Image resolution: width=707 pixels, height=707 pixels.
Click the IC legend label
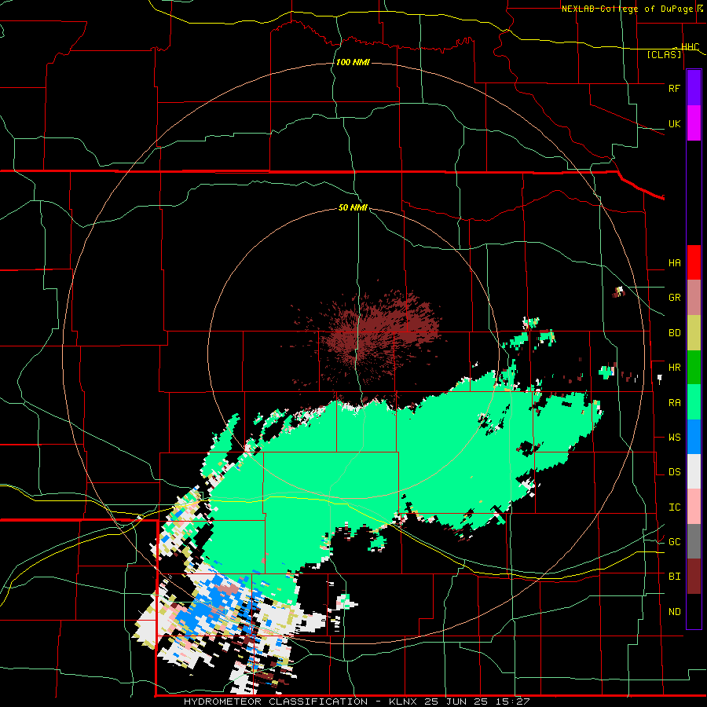point(674,507)
